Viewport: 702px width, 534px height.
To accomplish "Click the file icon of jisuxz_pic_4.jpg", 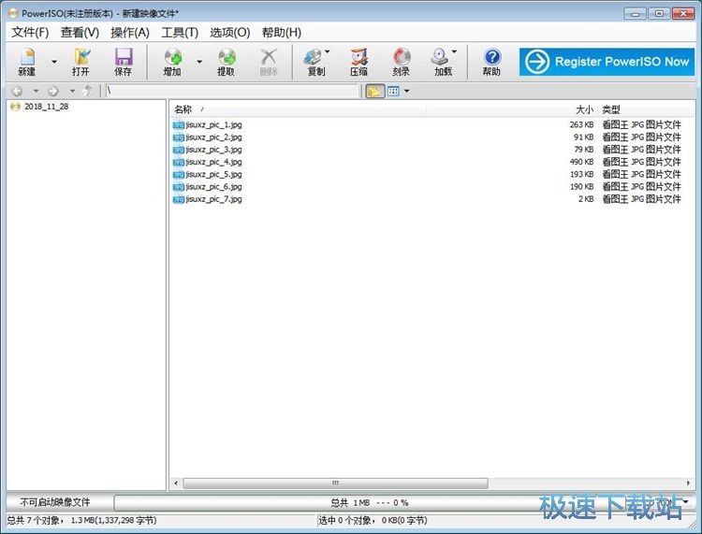I will [178, 162].
